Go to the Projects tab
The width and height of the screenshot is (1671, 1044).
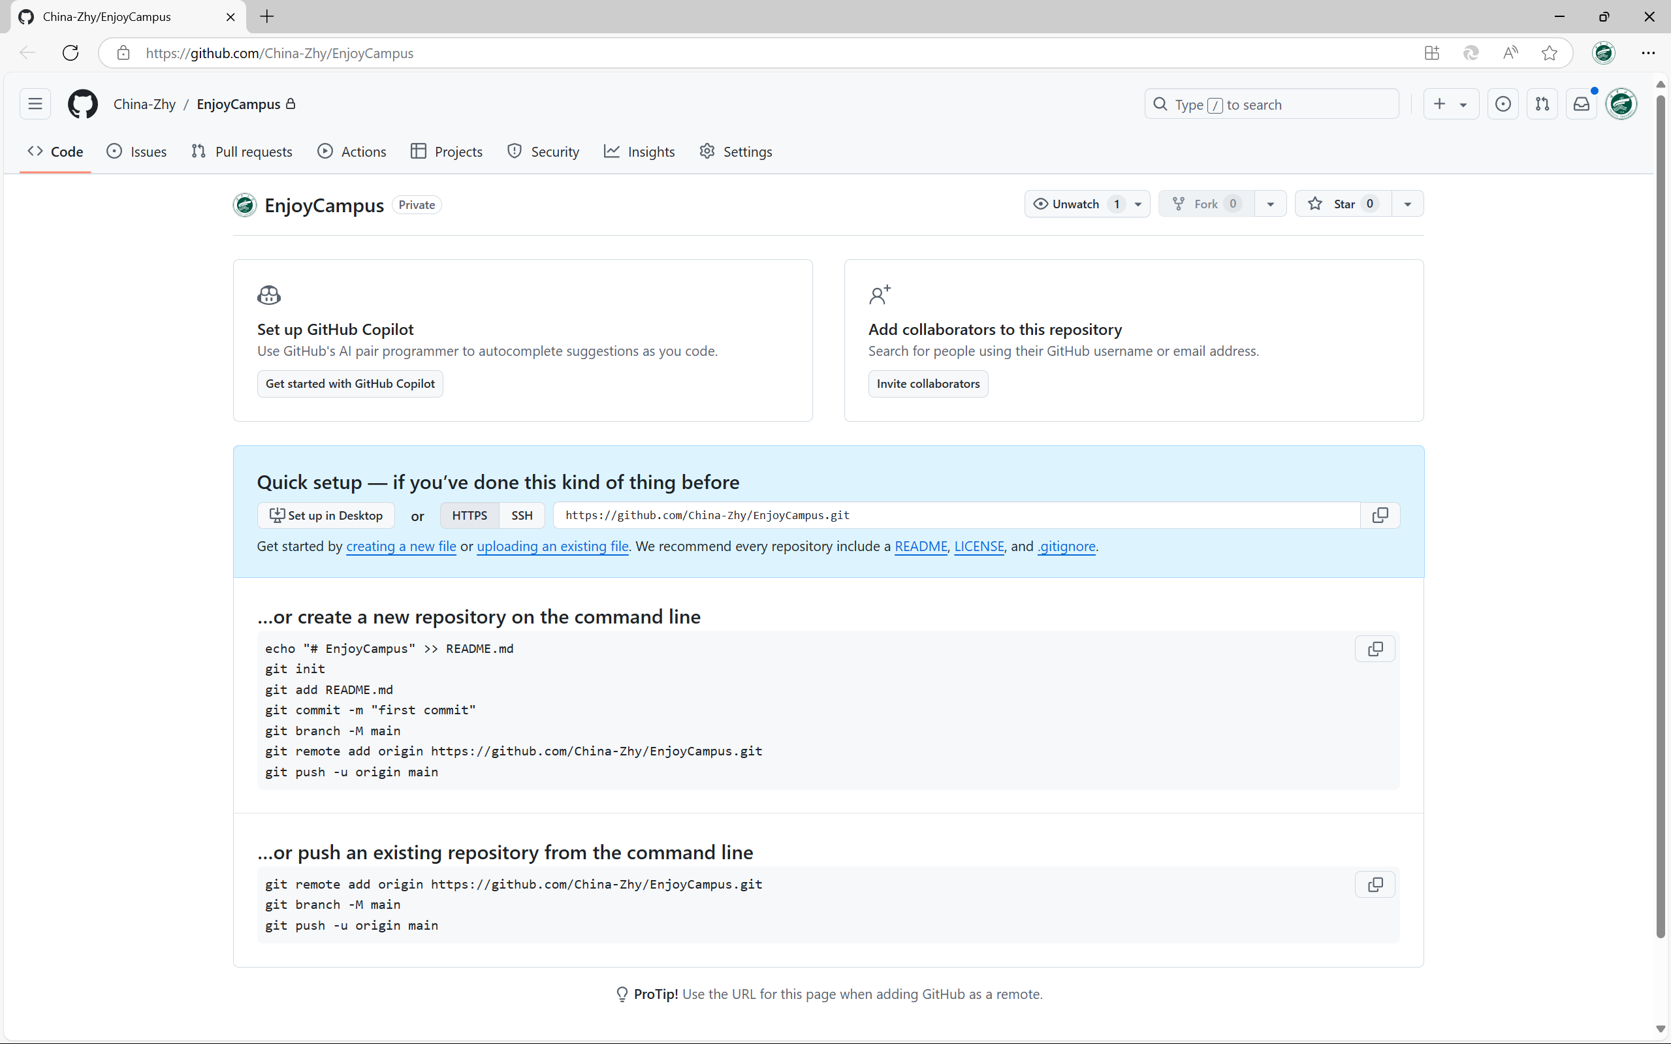447,151
